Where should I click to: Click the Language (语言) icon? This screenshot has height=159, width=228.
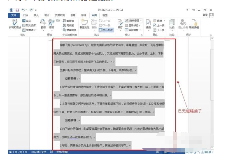pos(51,22)
